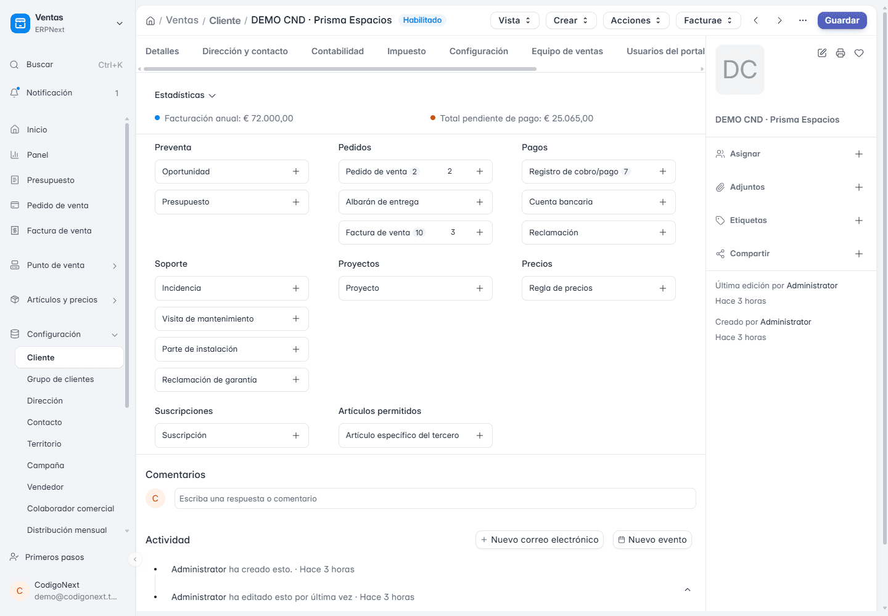Open the Facturae dropdown
Viewport: 888px width, 616px height.
[709, 20]
